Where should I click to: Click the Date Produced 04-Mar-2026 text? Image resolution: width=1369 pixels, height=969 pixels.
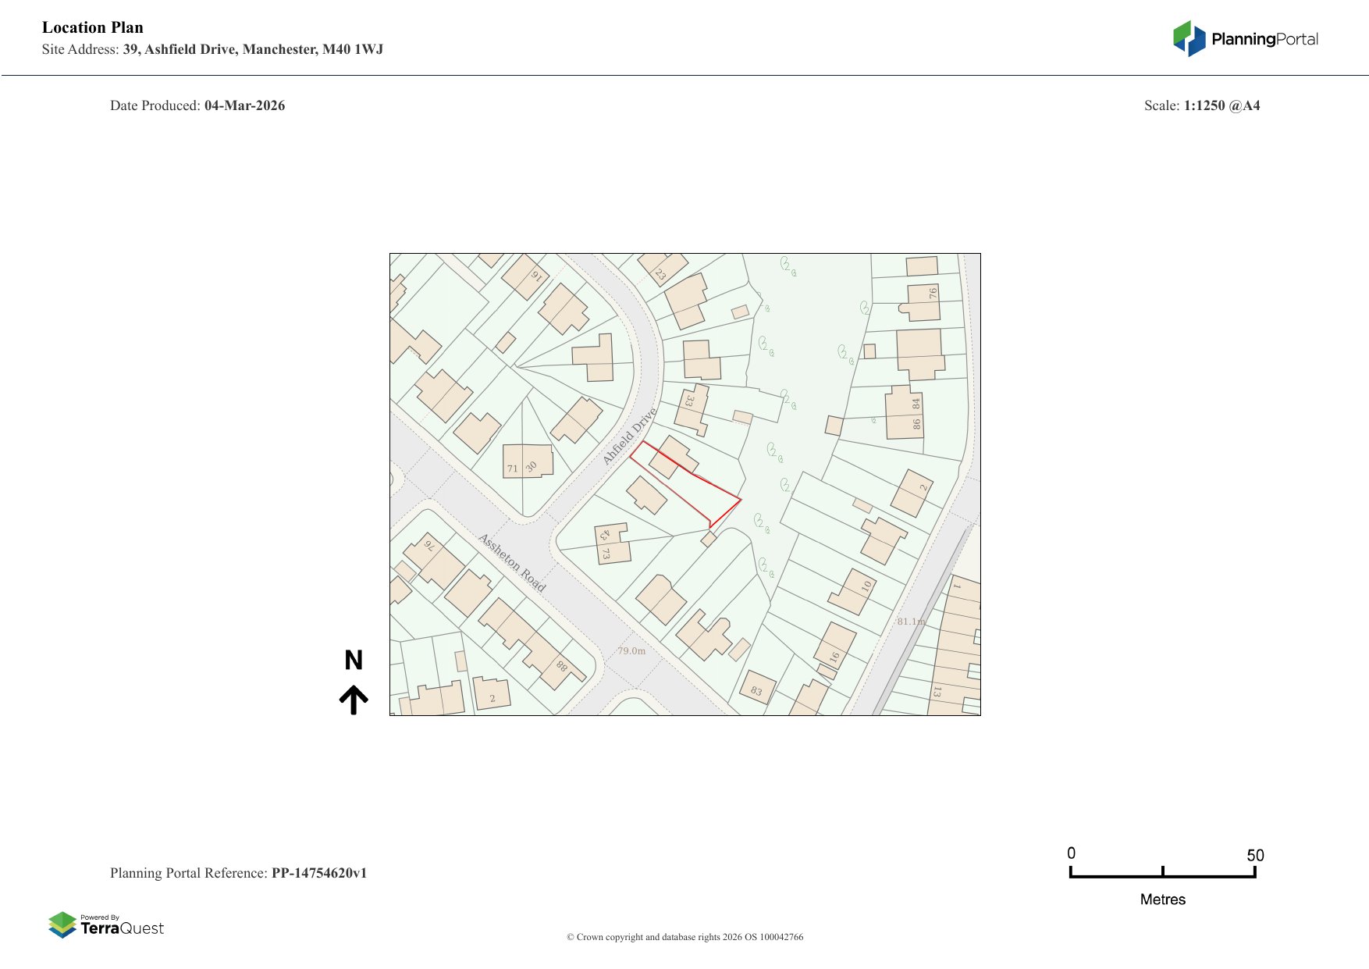tap(197, 105)
